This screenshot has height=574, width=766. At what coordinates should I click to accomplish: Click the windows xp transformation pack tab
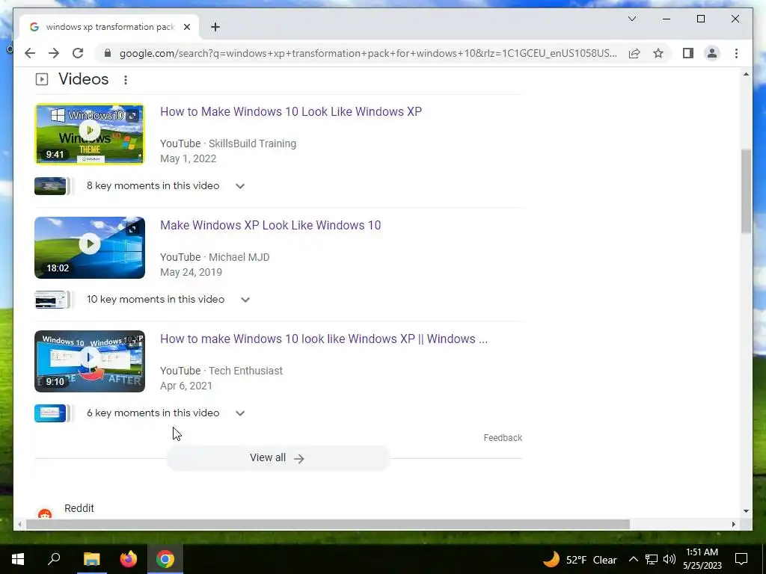pos(109,27)
